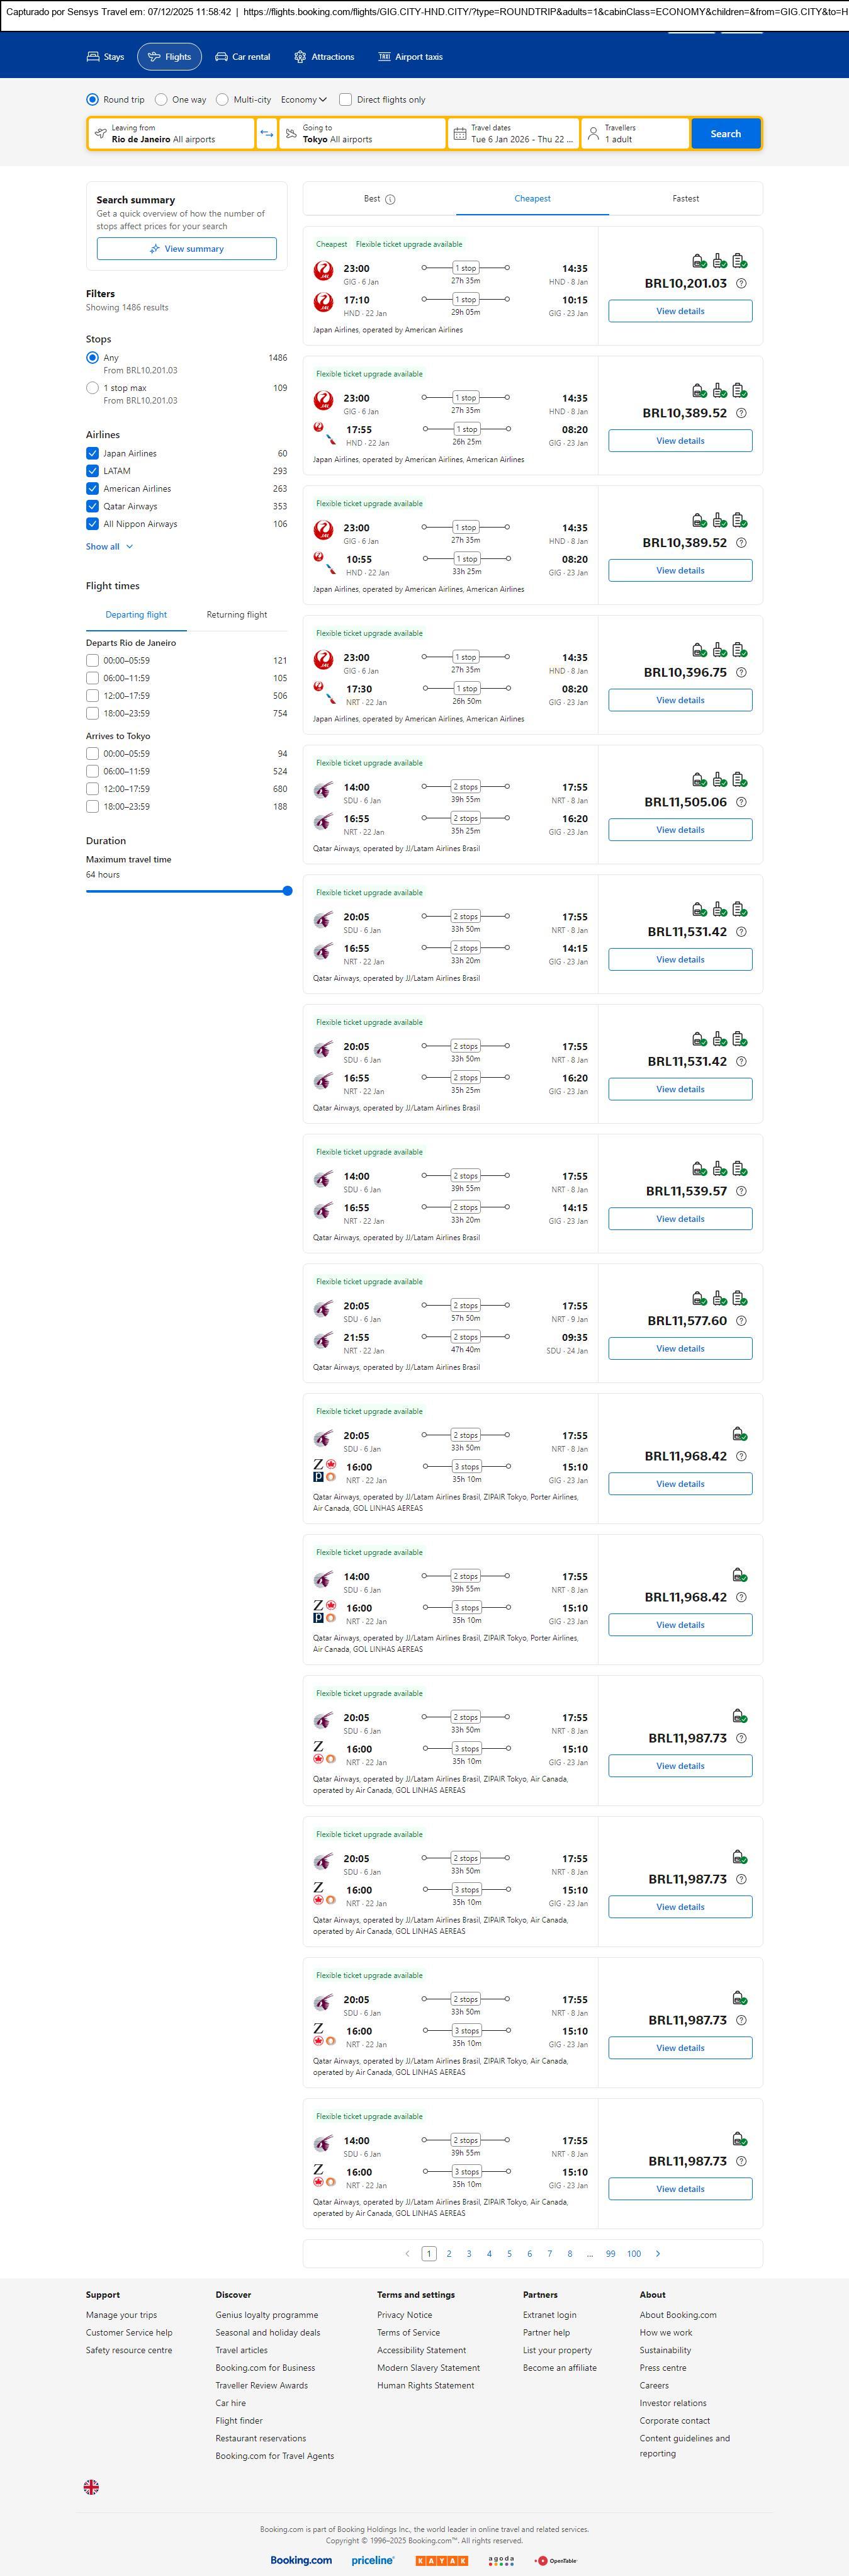Click the UK flag language icon in footer
Image resolution: width=849 pixels, height=2576 pixels.
91,2487
